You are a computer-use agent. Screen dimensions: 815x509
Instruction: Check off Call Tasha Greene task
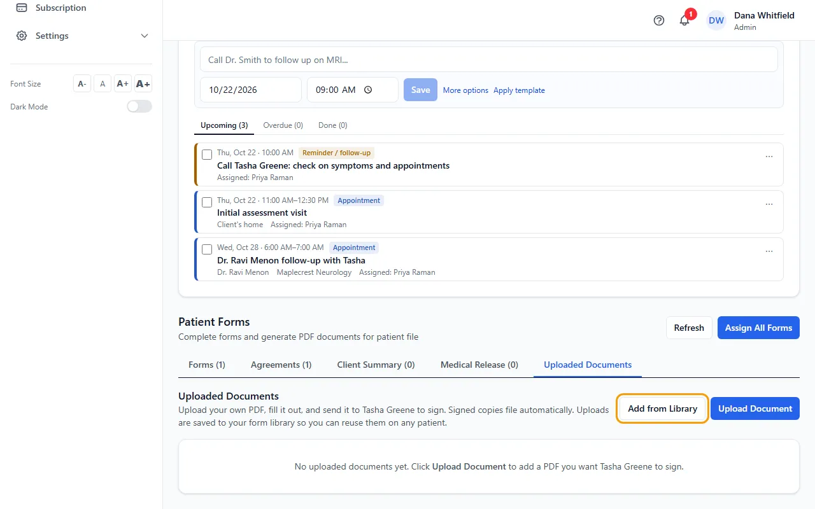[x=207, y=155]
